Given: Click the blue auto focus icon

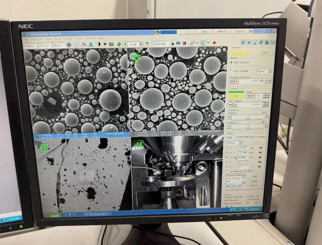Looking at the screenshot, I should pyautogui.click(x=91, y=44).
